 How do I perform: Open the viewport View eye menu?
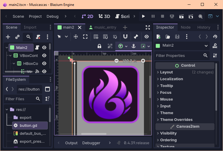tap(147, 37)
